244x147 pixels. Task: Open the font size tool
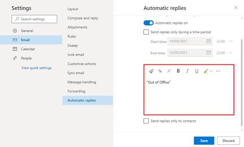pos(160,71)
